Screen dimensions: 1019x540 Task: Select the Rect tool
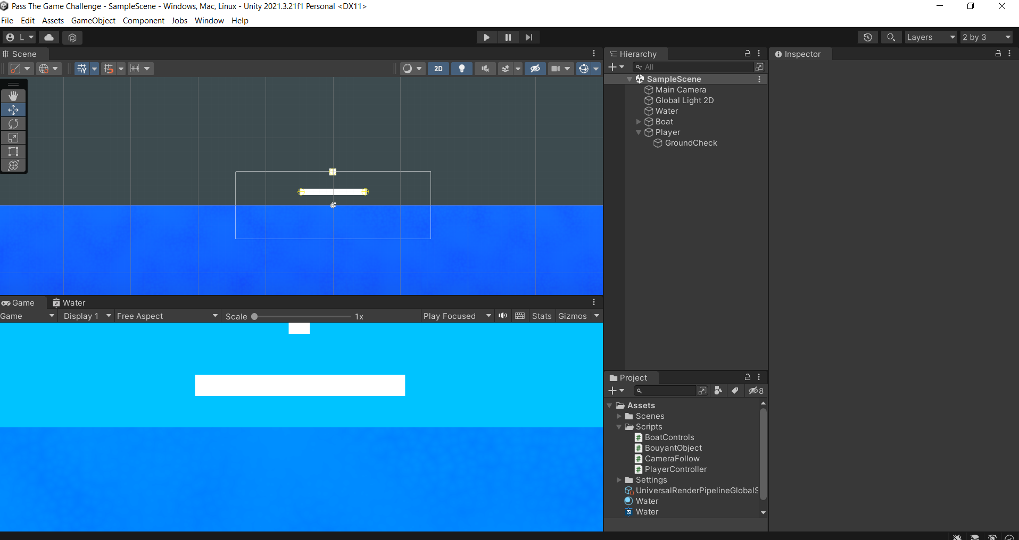(13, 151)
